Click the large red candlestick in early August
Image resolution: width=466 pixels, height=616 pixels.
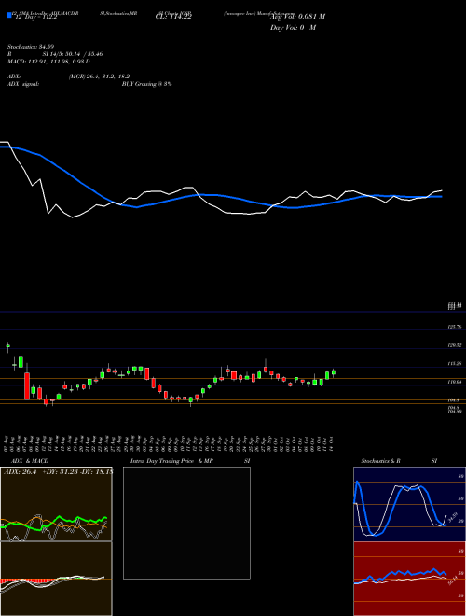tap(27, 386)
